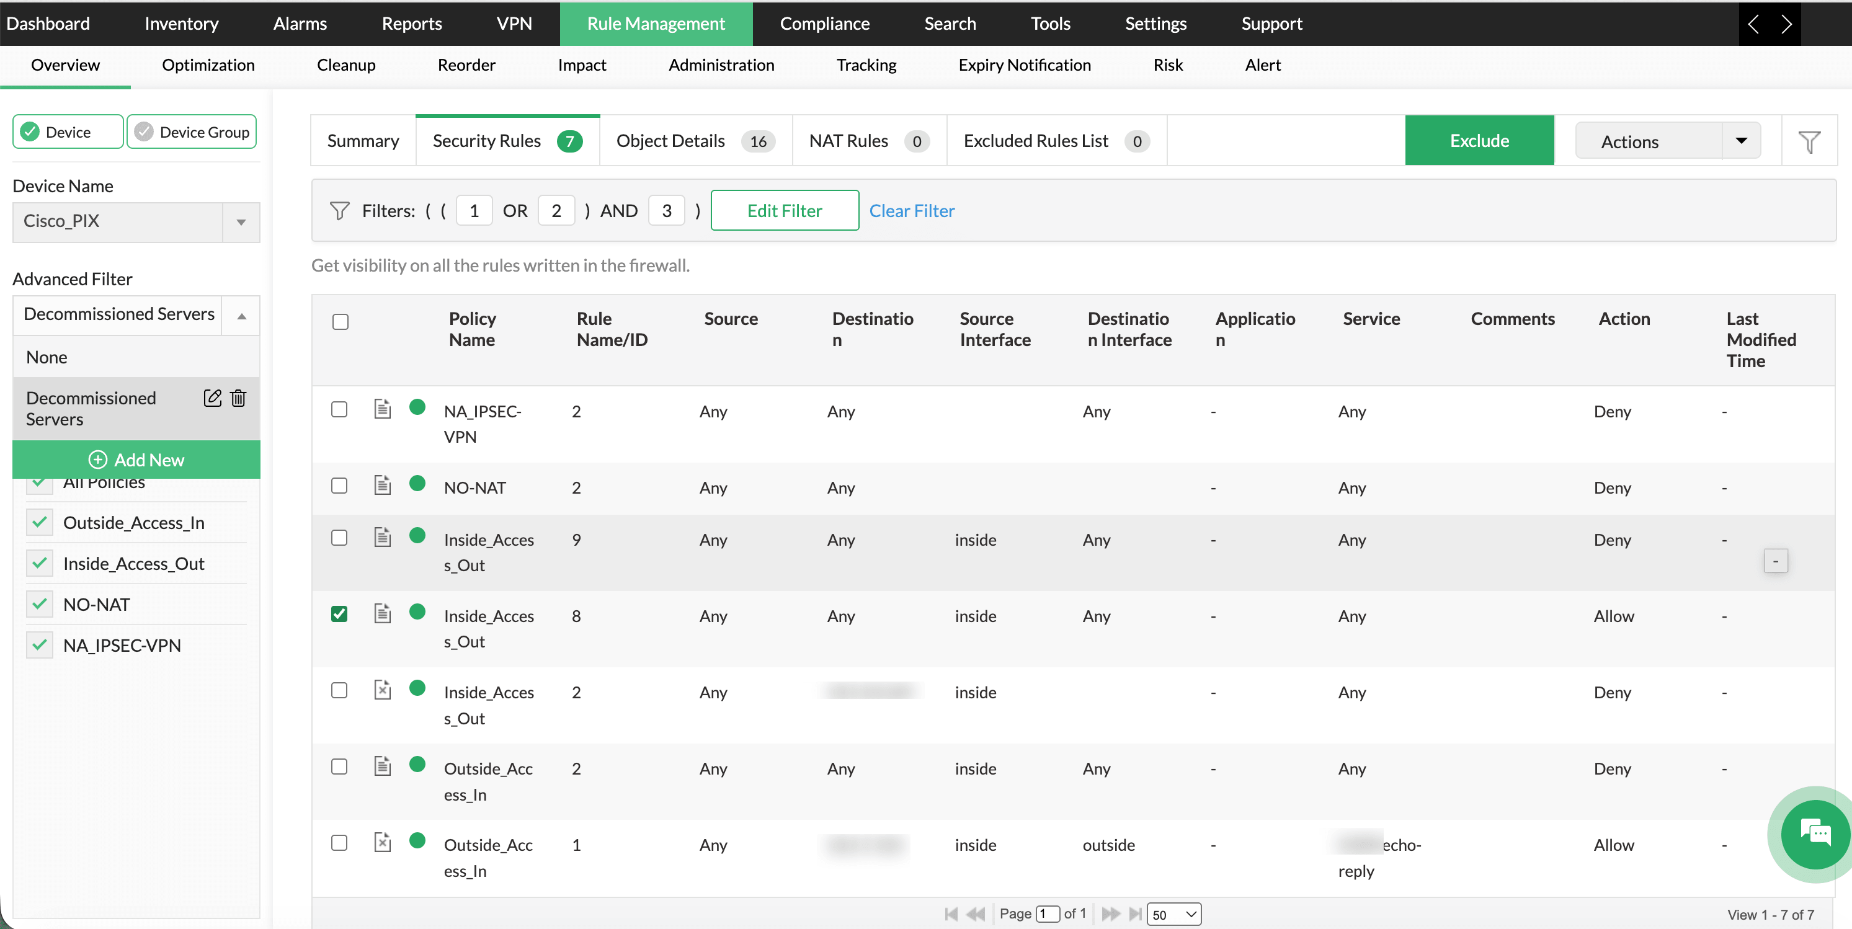1852x929 pixels.
Task: Check the NA_IPSEC-VPN rule row checkbox
Action: [339, 409]
